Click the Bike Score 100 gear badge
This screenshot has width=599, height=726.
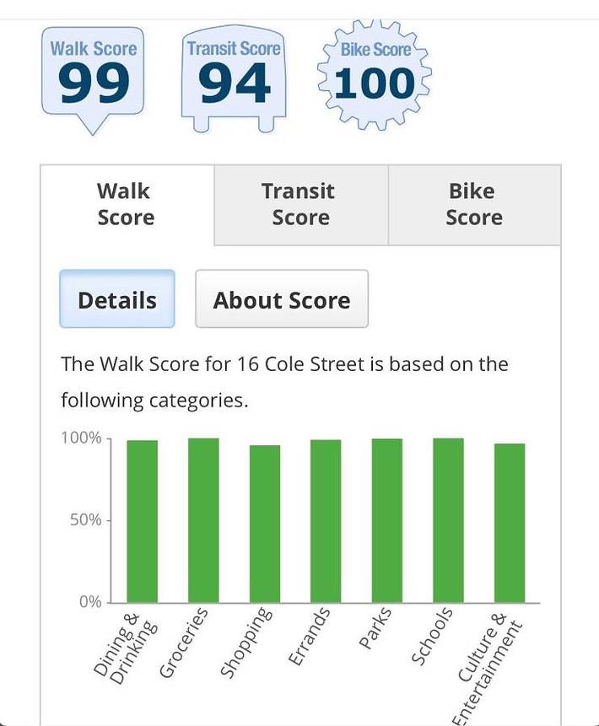pyautogui.click(x=374, y=77)
